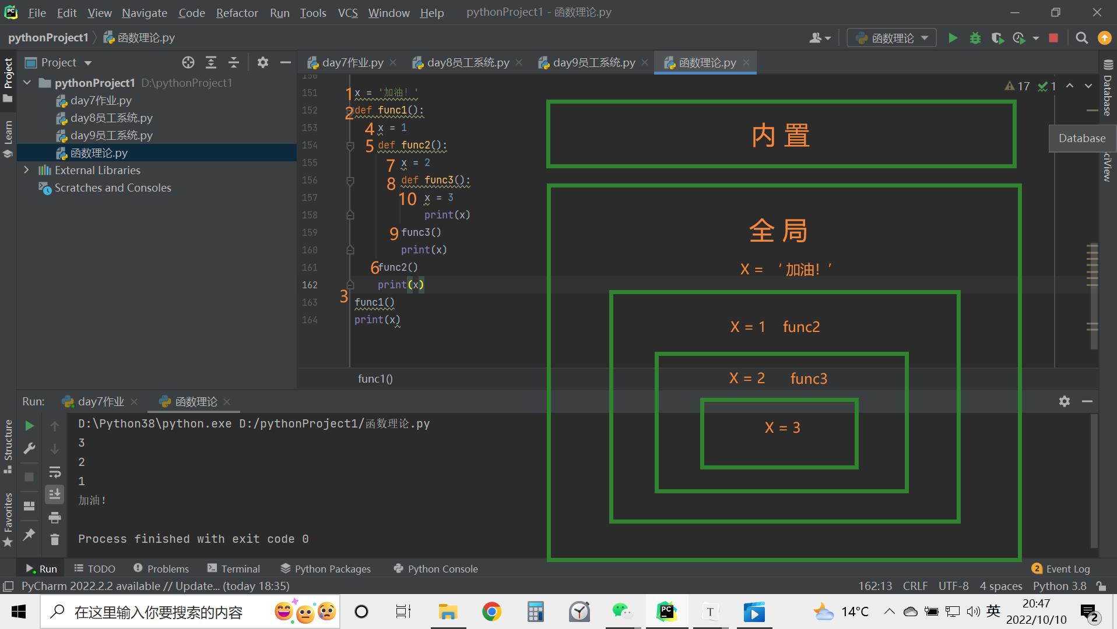Change UTF-8 file encoding
This screenshot has width=1117, height=629.
pyautogui.click(x=953, y=586)
